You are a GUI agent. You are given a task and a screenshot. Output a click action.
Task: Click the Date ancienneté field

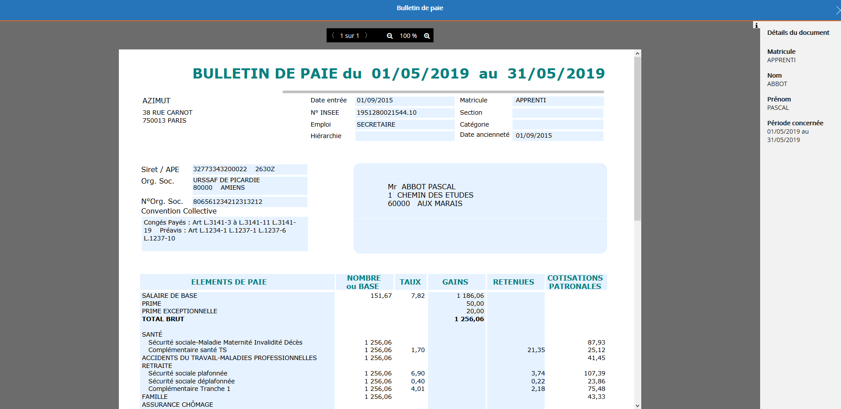click(558, 135)
